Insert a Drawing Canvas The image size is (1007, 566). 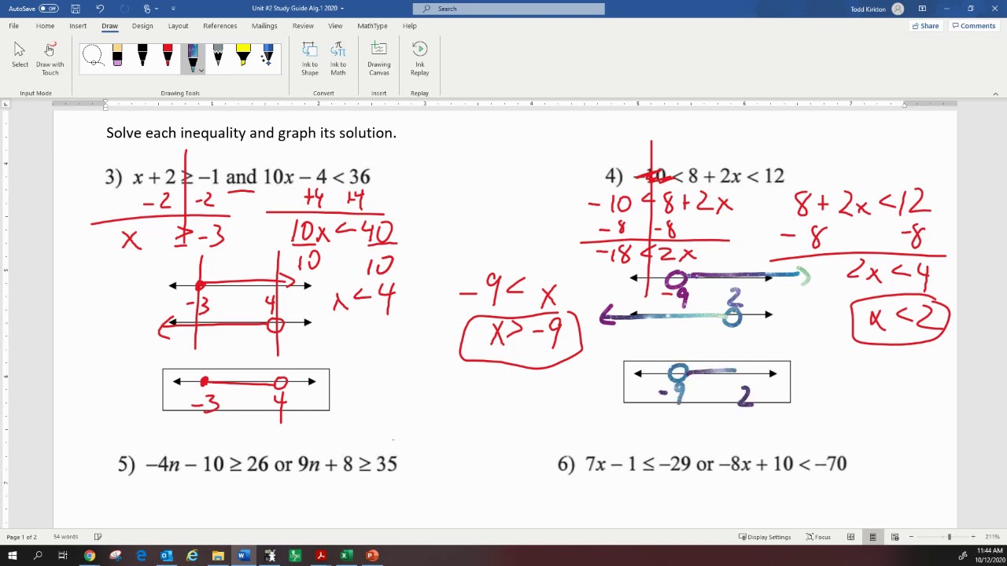pyautogui.click(x=379, y=59)
